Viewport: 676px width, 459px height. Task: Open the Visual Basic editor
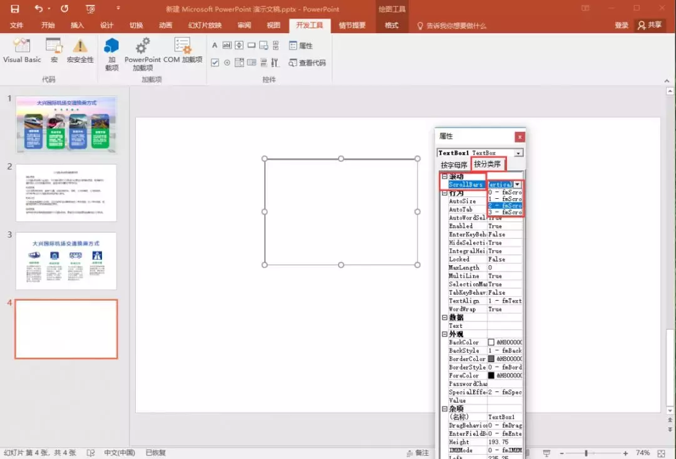22,51
